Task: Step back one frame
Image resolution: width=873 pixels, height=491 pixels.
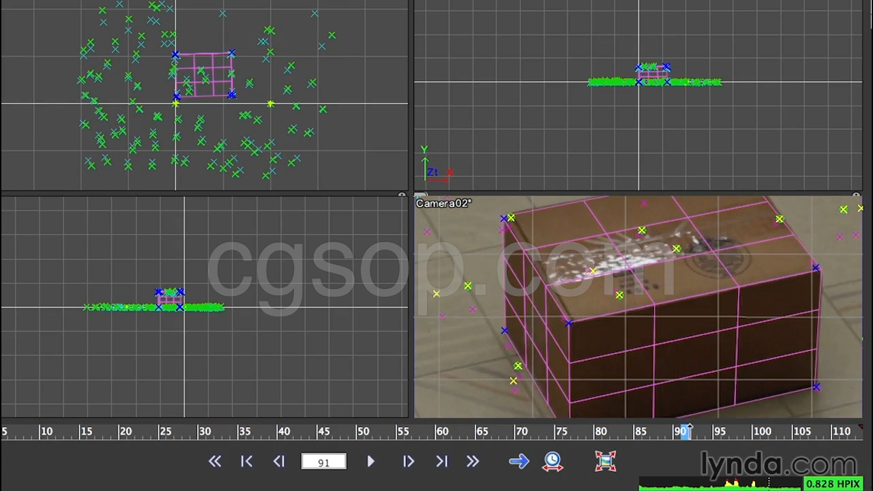Action: [x=279, y=462]
